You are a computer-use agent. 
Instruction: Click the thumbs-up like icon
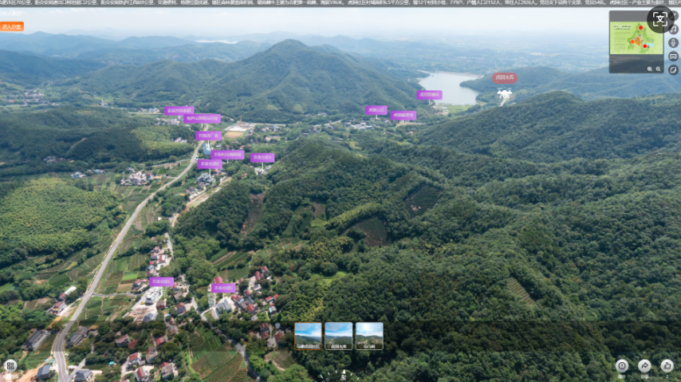(x=667, y=365)
